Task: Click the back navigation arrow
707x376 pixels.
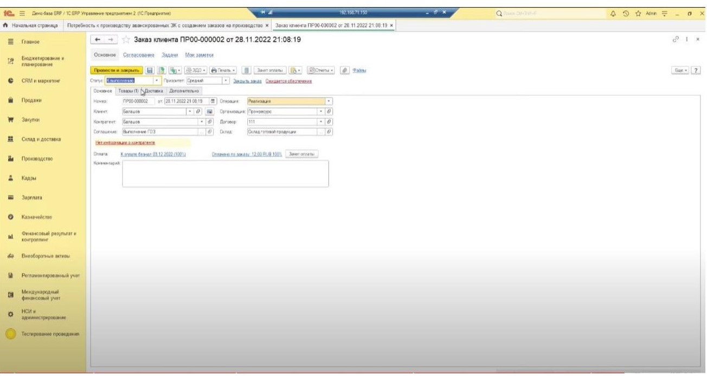Action: point(97,40)
